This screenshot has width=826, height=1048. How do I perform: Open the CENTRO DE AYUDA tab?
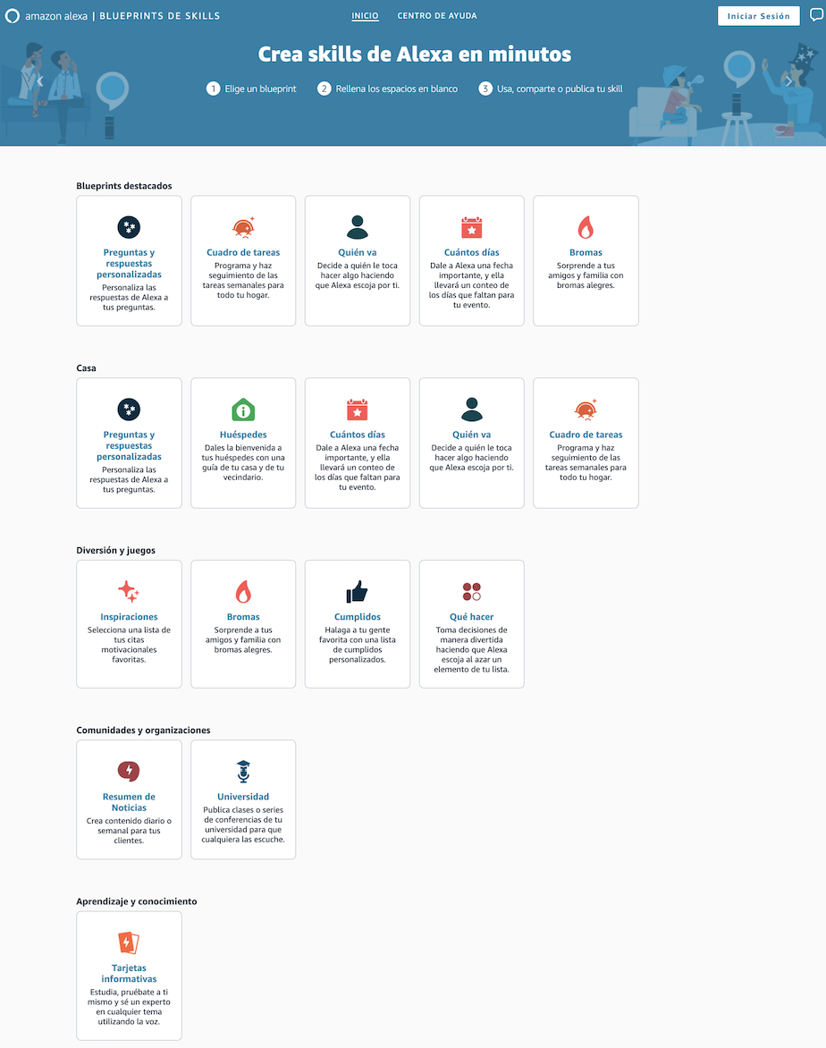pos(437,16)
